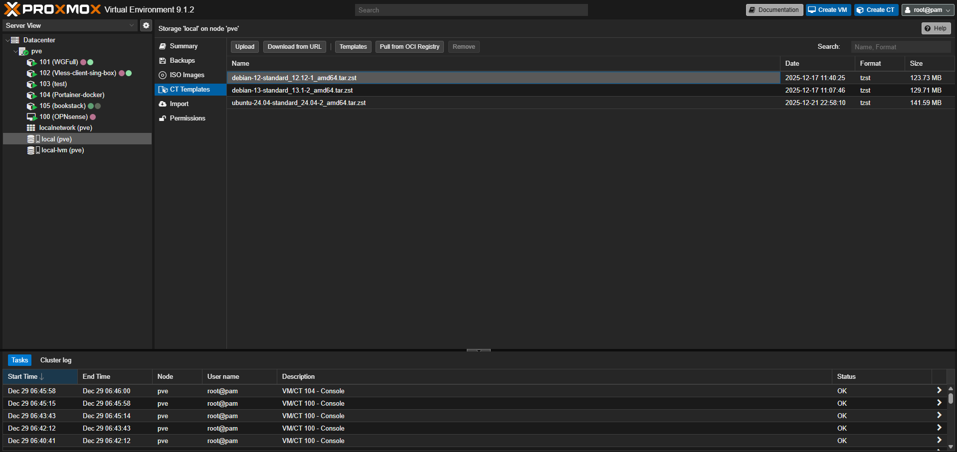The height and width of the screenshot is (452, 957).
Task: Select local-lvm (pve) storage icon
Action: click(x=33, y=150)
